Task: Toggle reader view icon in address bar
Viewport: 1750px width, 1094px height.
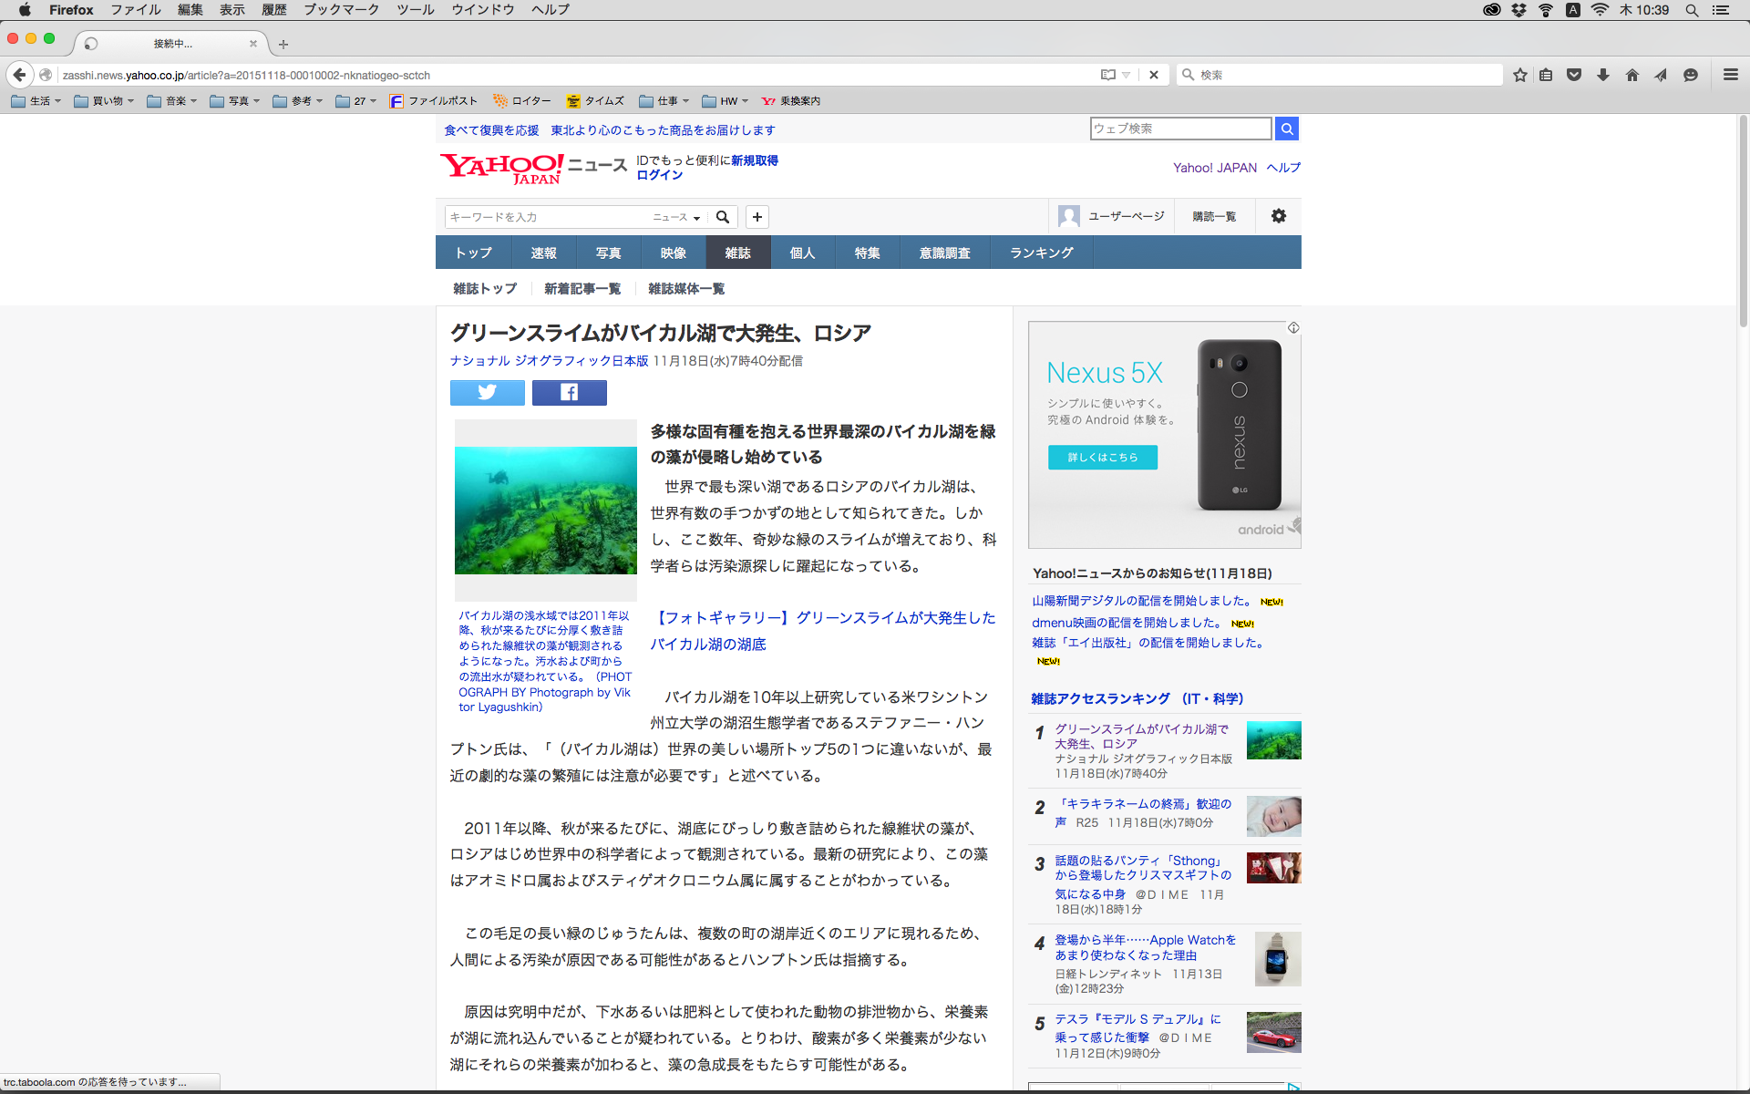Action: [1107, 75]
